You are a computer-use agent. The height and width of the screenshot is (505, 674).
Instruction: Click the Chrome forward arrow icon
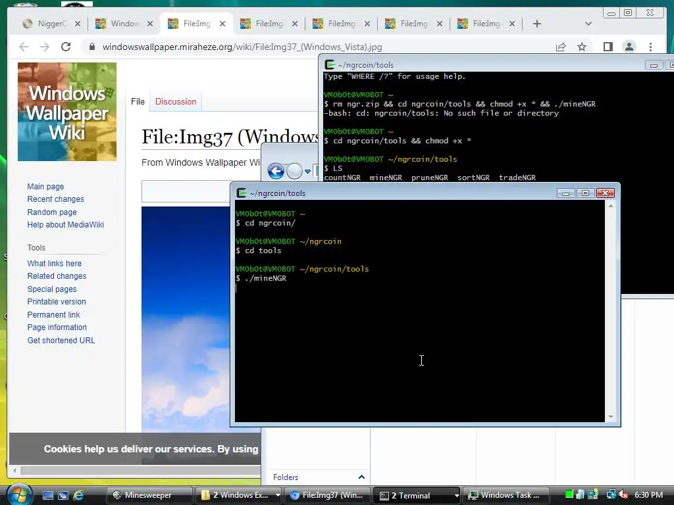click(x=44, y=47)
